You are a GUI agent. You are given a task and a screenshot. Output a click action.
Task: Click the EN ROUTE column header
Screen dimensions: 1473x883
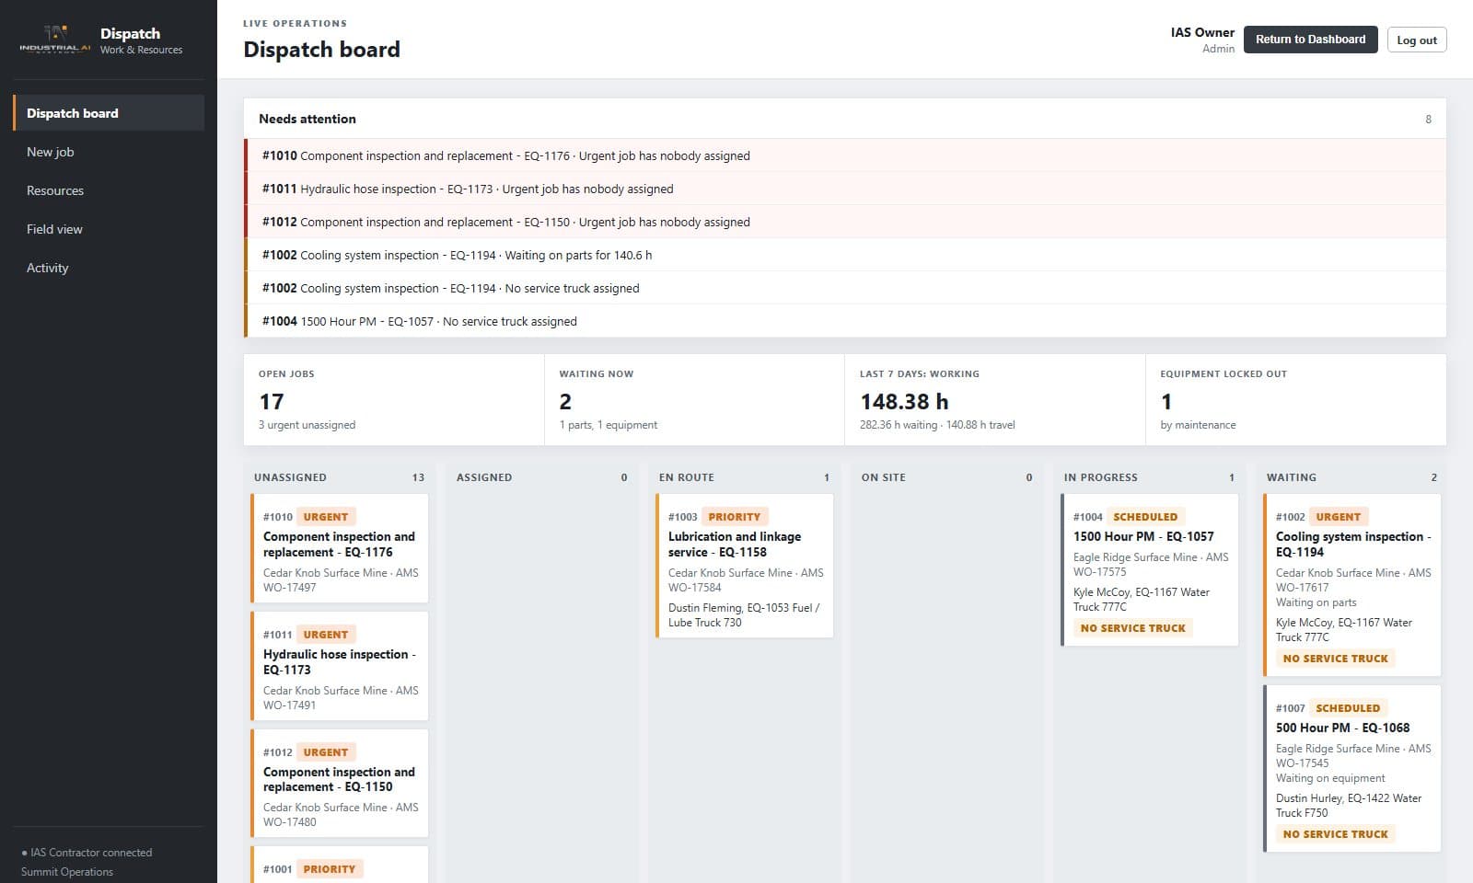[x=687, y=477]
